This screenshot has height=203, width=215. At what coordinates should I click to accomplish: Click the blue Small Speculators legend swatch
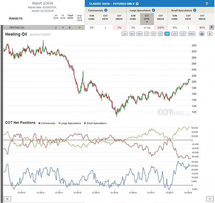pyautogui.click(x=85, y=123)
